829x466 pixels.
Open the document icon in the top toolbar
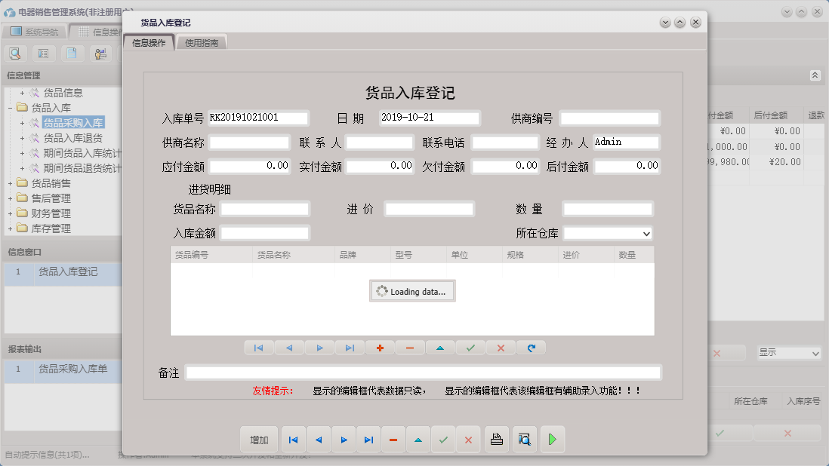pos(72,54)
